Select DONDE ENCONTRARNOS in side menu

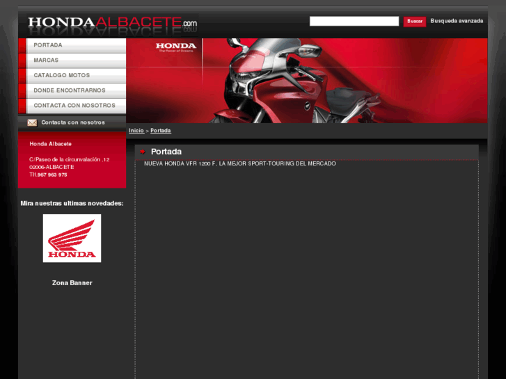[76, 90]
